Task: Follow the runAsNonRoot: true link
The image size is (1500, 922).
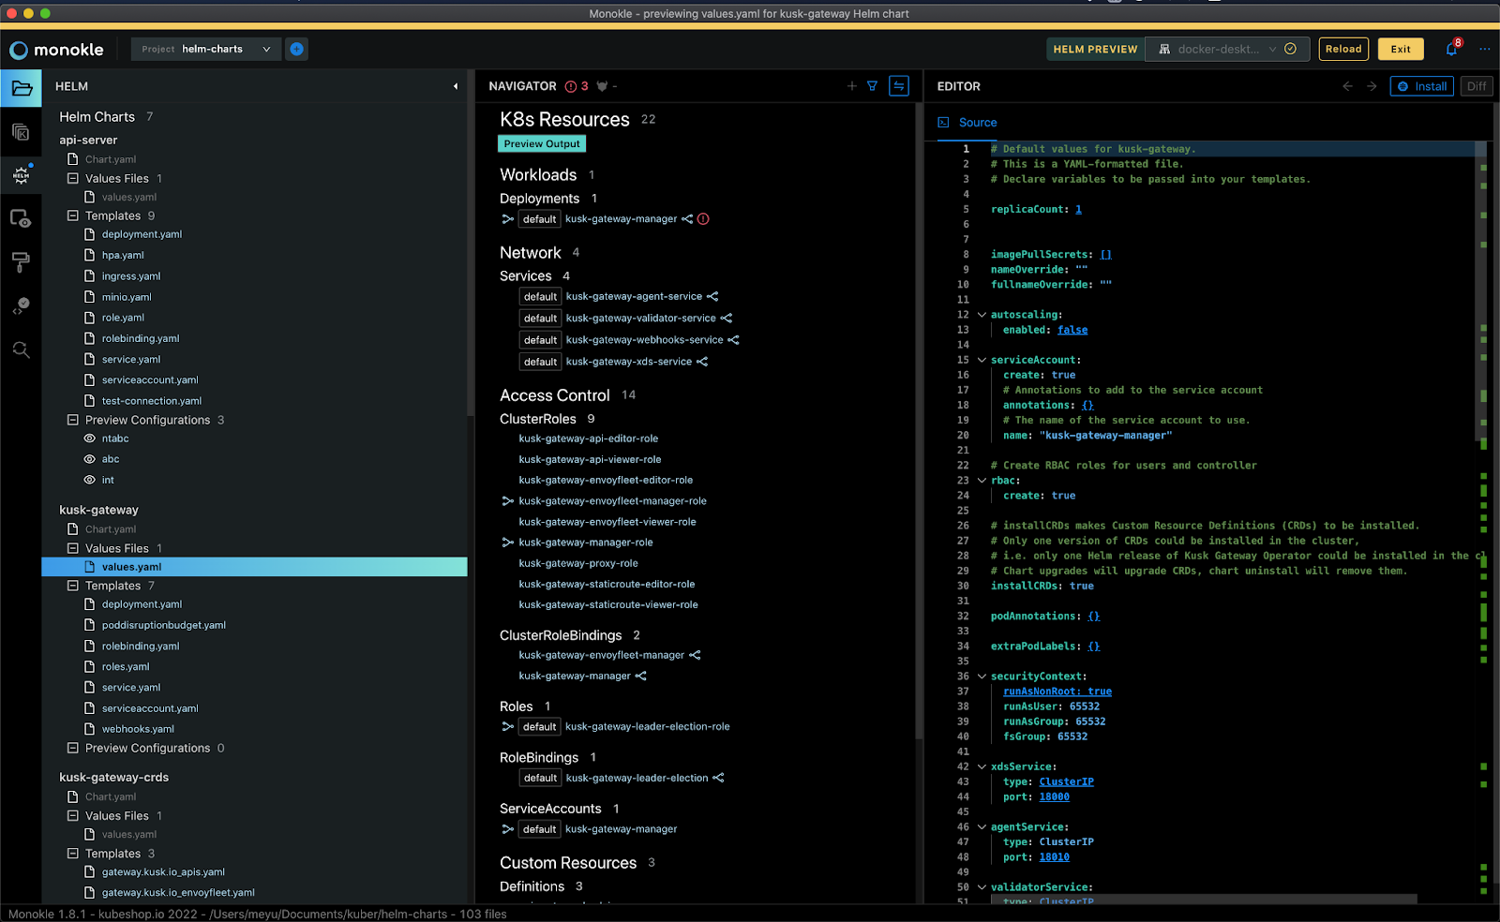Action: click(x=1057, y=691)
